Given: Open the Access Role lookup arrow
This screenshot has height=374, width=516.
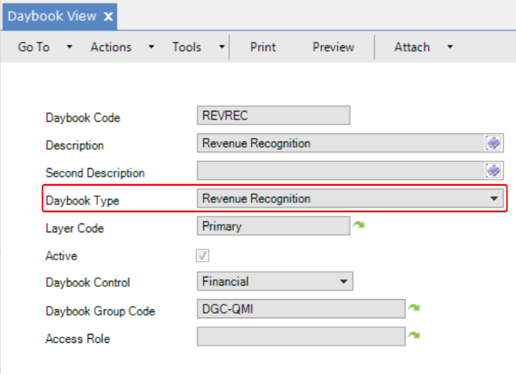Looking at the screenshot, I should (x=415, y=335).
